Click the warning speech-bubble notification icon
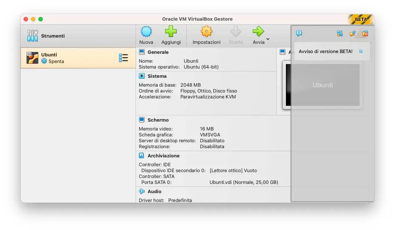395x230 pixels. pos(299,34)
